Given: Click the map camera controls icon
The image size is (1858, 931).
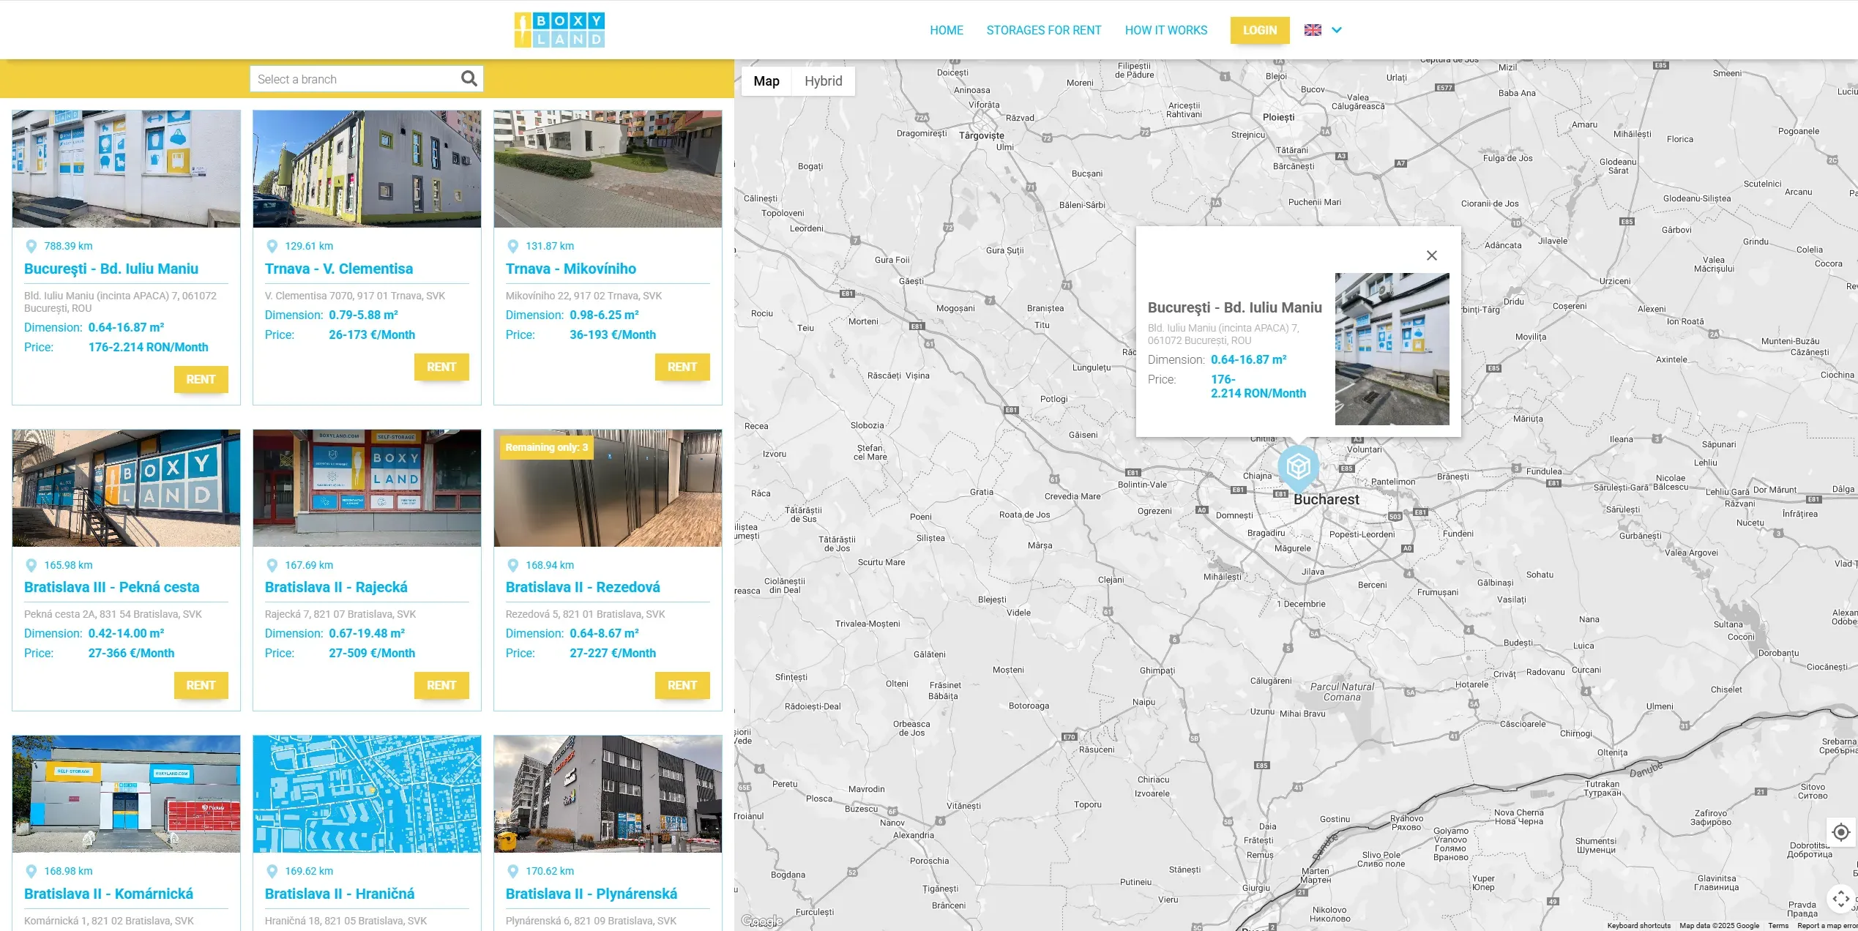Looking at the screenshot, I should [x=1840, y=898].
